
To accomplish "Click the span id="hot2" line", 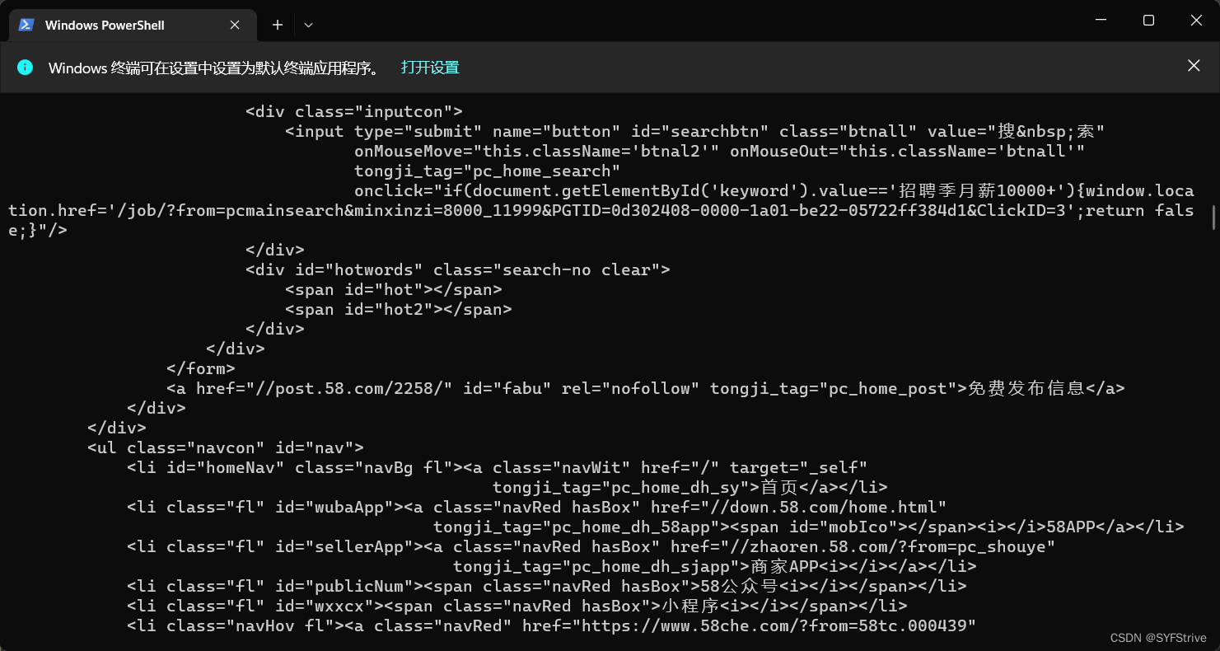I will (x=399, y=309).
